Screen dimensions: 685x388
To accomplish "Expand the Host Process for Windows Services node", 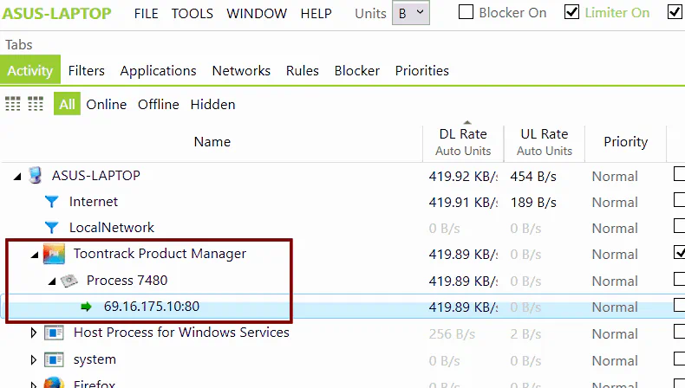I will coord(34,333).
